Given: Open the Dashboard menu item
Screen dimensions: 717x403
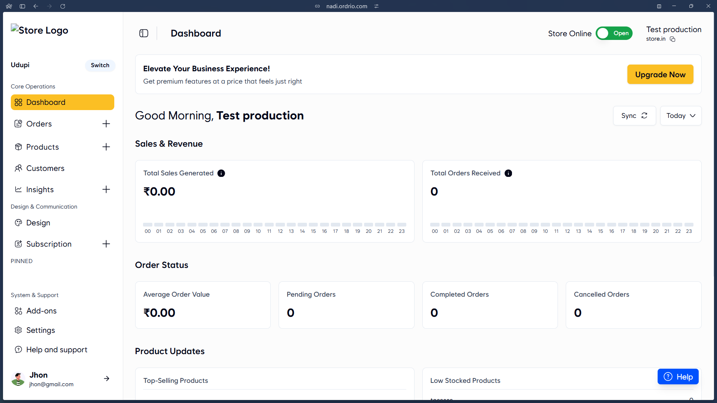Looking at the screenshot, I should [x=62, y=102].
